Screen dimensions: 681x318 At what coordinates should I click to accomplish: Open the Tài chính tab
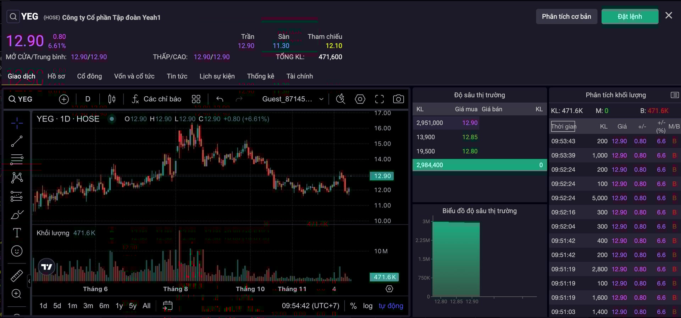299,76
